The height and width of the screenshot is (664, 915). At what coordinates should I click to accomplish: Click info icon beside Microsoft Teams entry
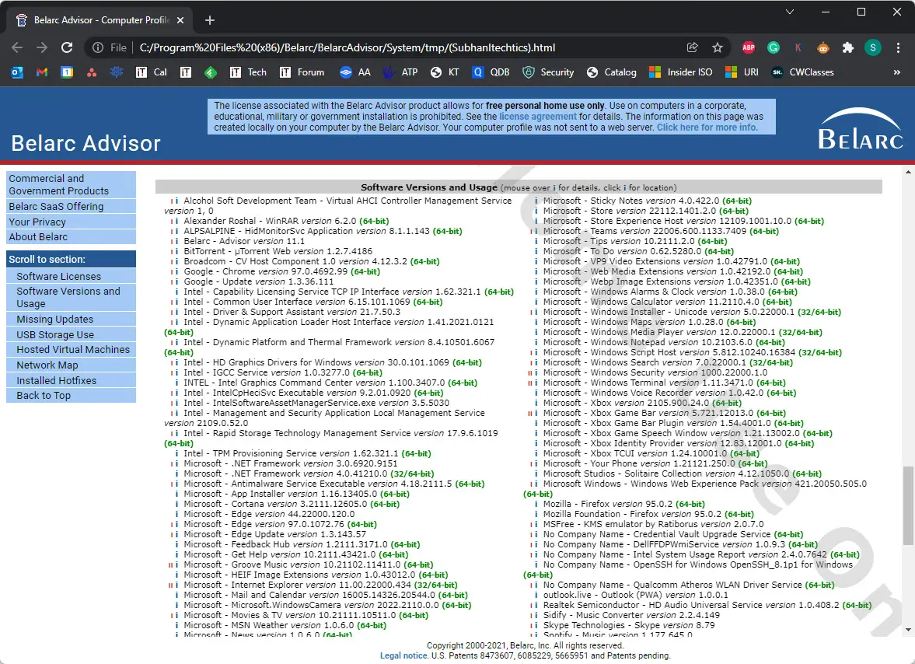(536, 231)
